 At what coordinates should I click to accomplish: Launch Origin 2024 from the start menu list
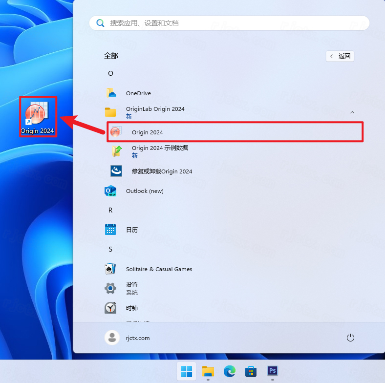pyautogui.click(x=147, y=132)
